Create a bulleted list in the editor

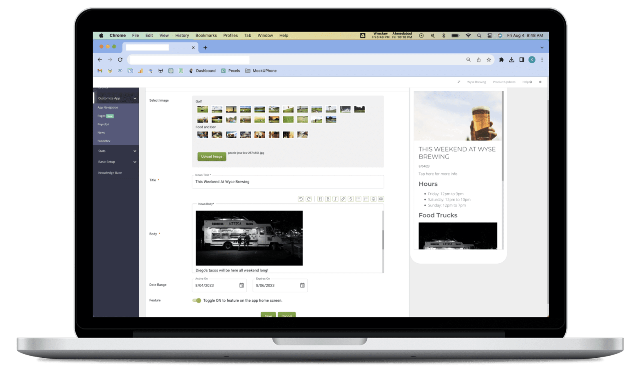(x=358, y=199)
